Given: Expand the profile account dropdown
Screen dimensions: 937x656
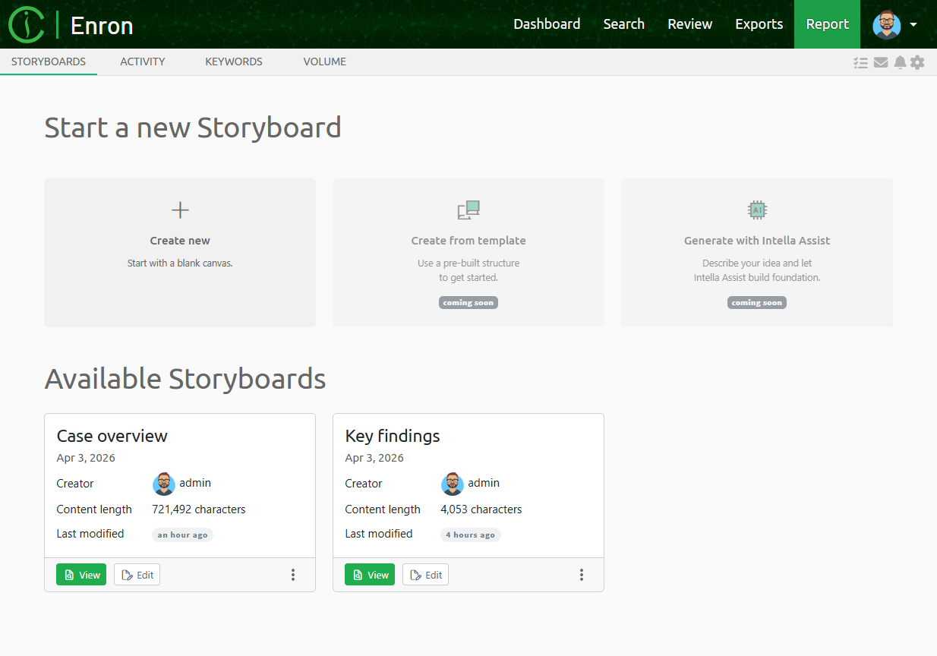Looking at the screenshot, I should pos(915,24).
